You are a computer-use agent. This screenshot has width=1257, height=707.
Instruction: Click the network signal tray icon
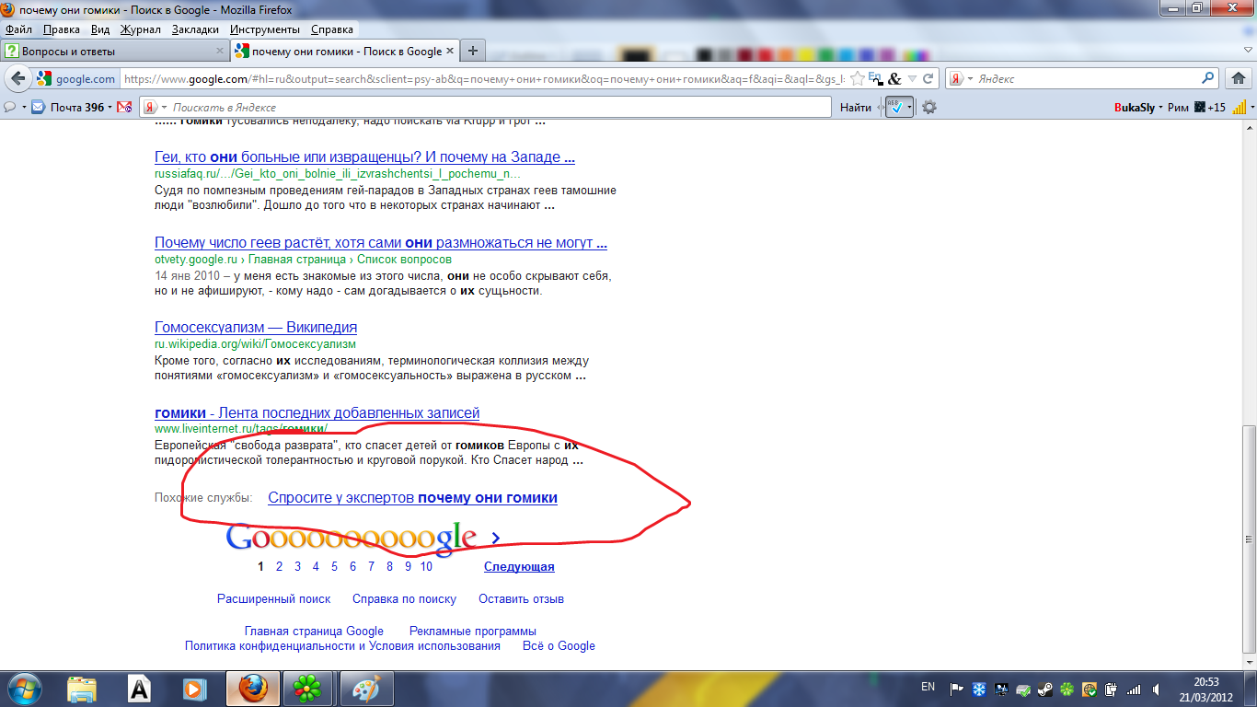pyautogui.click(x=1135, y=689)
